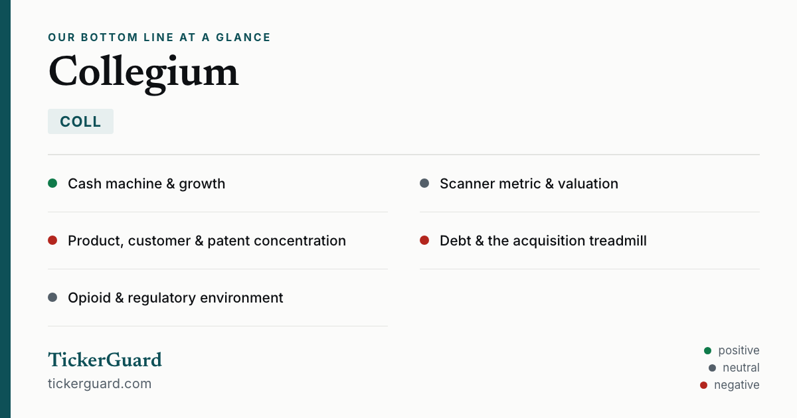Visit the tickerguard.com link
Image resolution: width=797 pixels, height=418 pixels.
tap(100, 383)
